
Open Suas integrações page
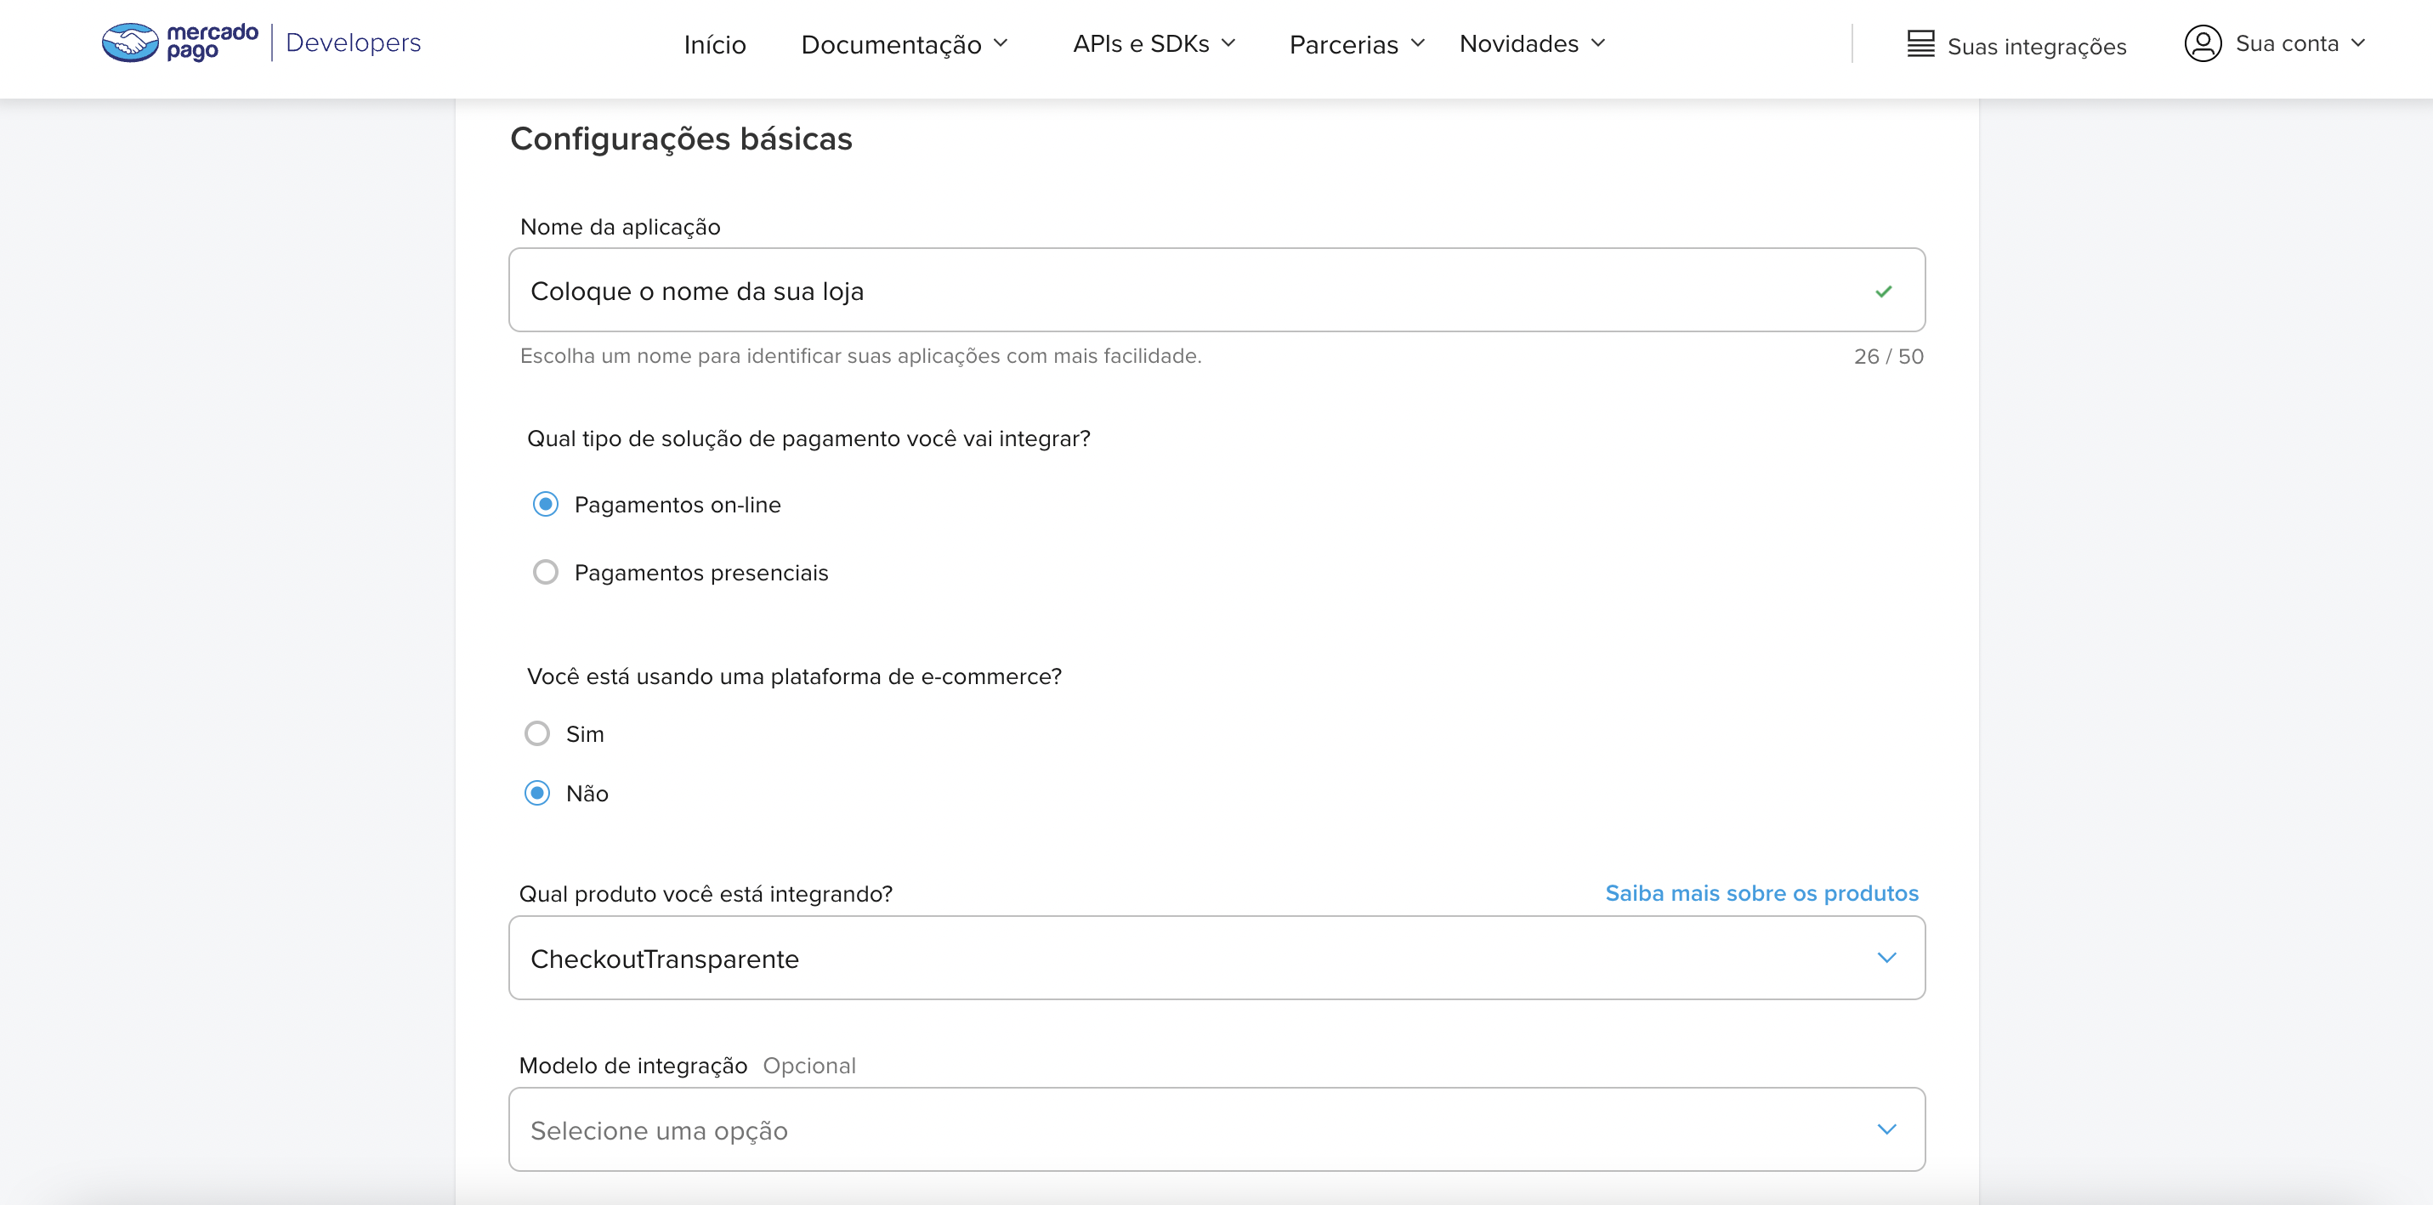coord(2035,46)
